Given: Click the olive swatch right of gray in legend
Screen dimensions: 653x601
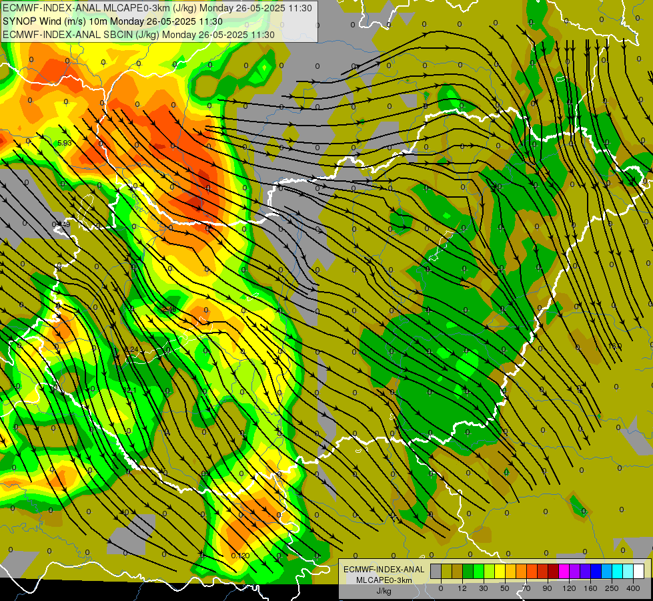Looking at the screenshot, I should pyautogui.click(x=446, y=572).
